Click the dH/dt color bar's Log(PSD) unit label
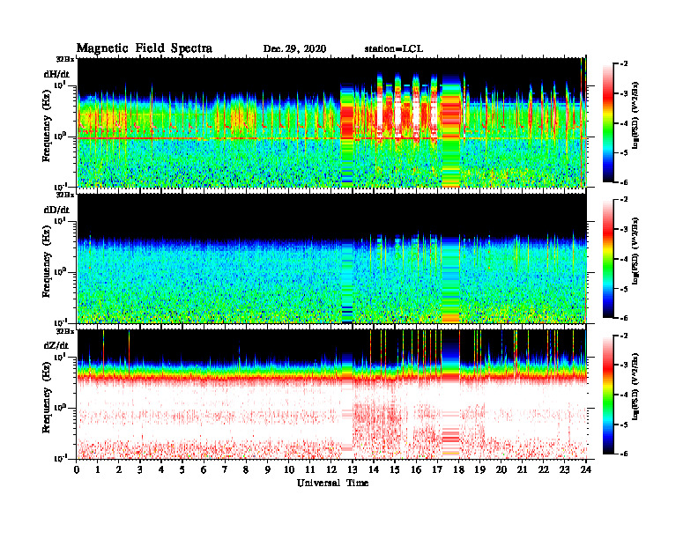Image resolution: width=698 pixels, height=539 pixels. coord(635,114)
